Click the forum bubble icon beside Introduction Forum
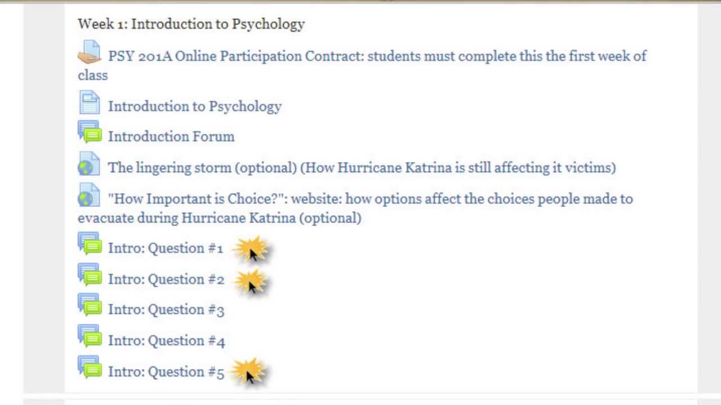 coord(89,133)
